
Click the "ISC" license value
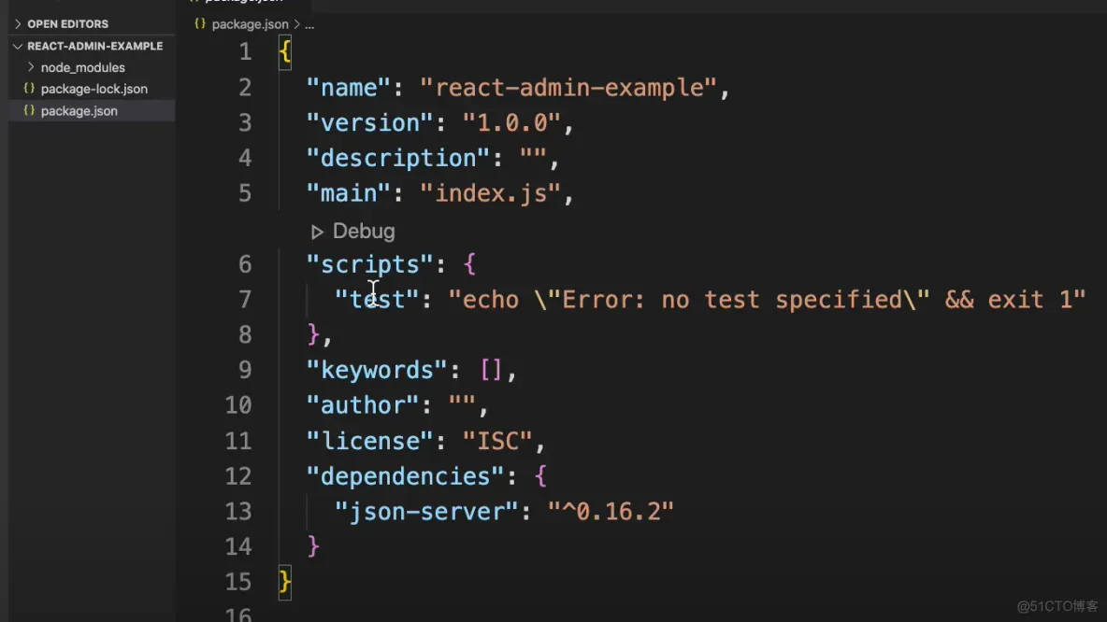coord(497,441)
